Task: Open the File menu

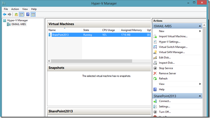Action: coord(6,9)
